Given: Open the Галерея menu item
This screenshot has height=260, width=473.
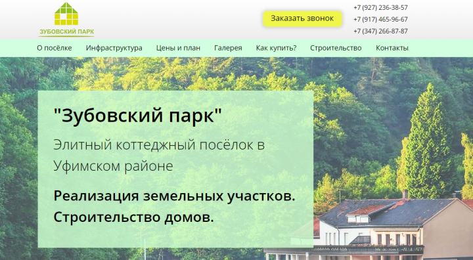Looking at the screenshot, I should click(x=228, y=48).
